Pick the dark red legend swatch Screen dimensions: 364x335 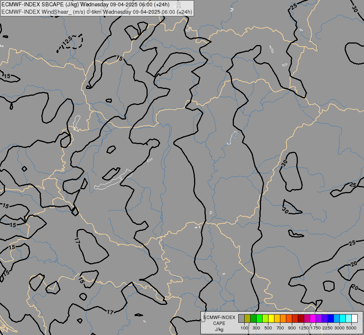301,319
